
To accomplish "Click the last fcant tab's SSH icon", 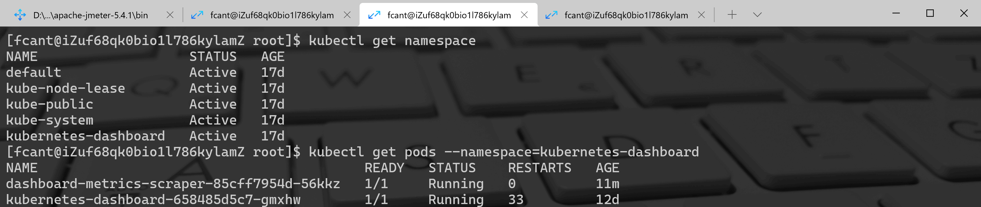I will [551, 15].
